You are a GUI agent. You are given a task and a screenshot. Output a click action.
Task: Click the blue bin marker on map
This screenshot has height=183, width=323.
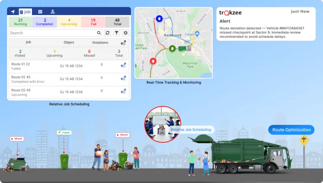159,19
